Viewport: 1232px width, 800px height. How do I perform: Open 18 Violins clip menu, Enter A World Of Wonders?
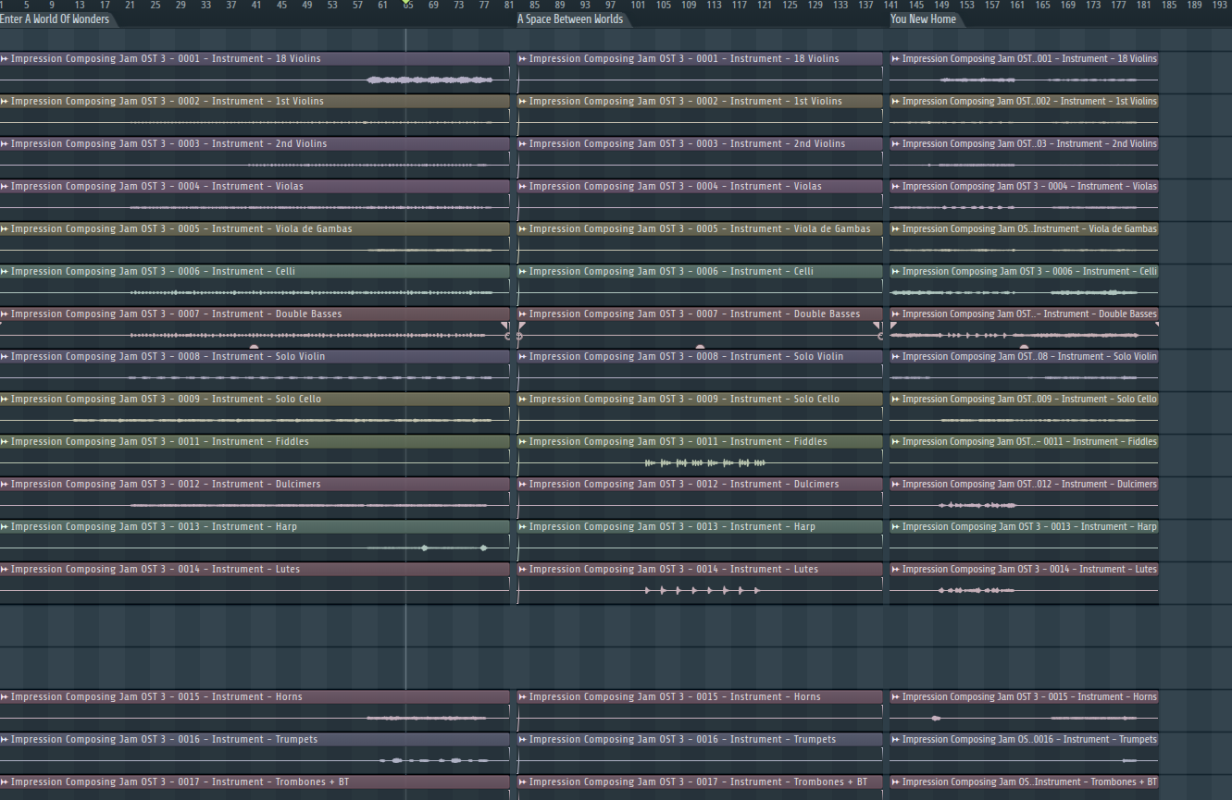(x=5, y=59)
